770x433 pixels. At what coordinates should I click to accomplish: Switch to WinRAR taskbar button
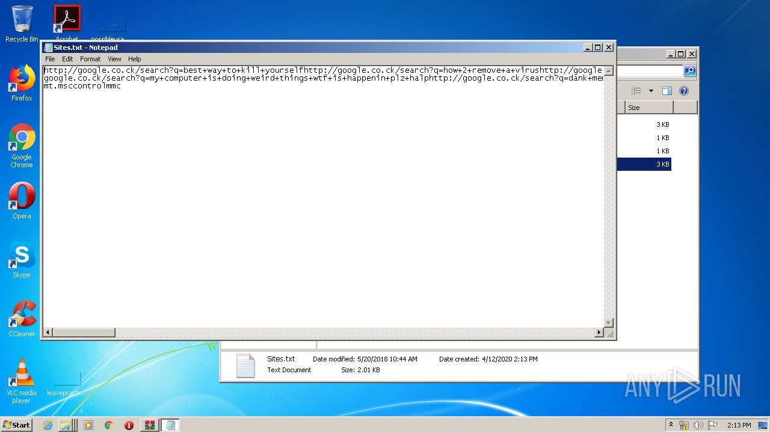(149, 425)
